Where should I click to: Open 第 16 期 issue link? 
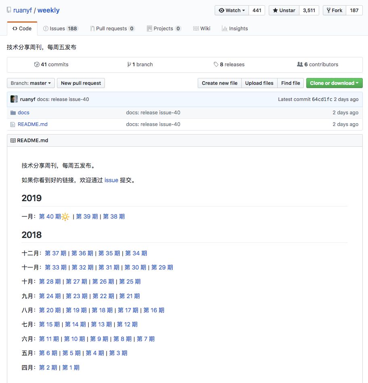point(154,310)
